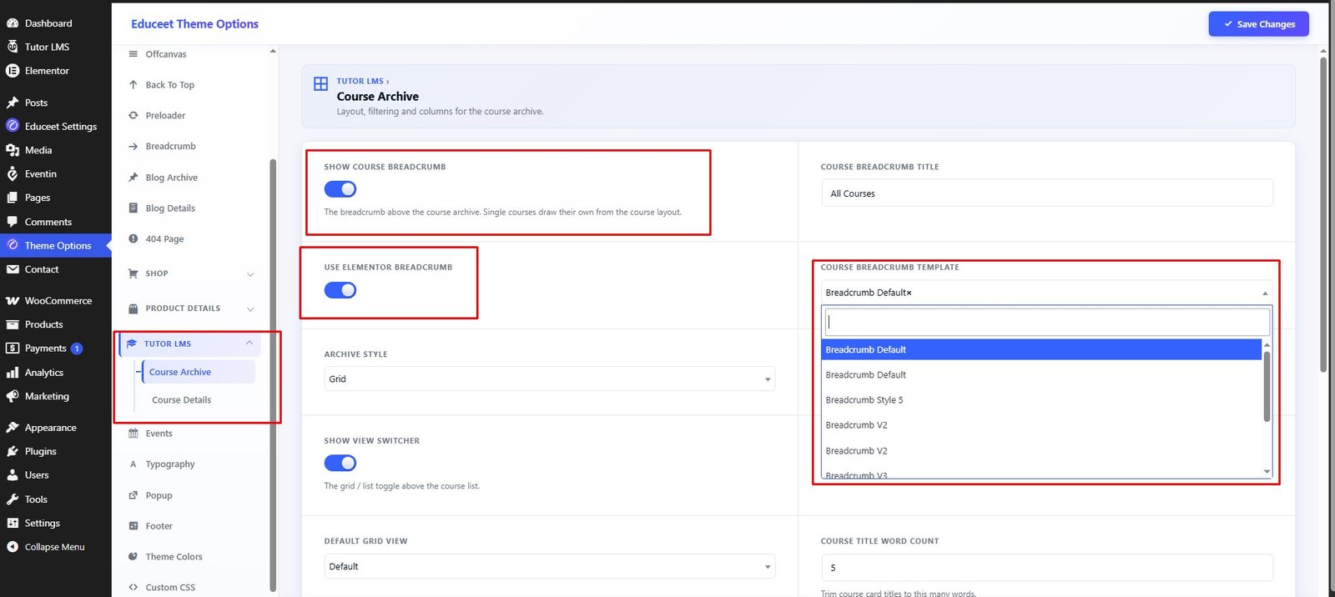Open the Footer options section
The image size is (1335, 597).
click(x=159, y=526)
